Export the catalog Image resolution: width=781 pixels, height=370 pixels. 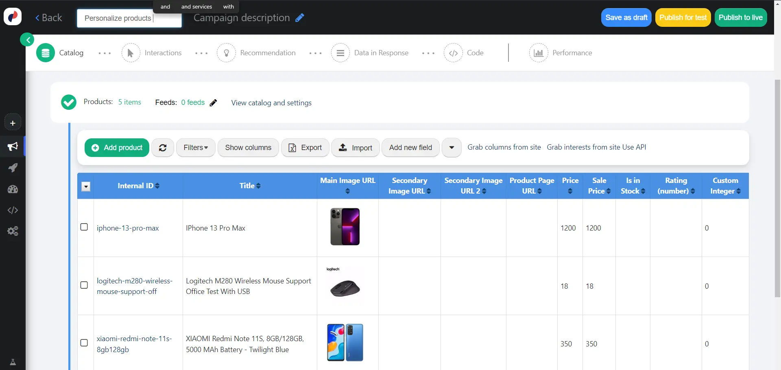coord(305,148)
